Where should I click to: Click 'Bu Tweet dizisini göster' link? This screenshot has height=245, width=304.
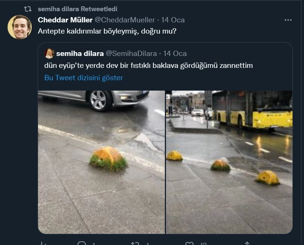pyautogui.click(x=84, y=78)
